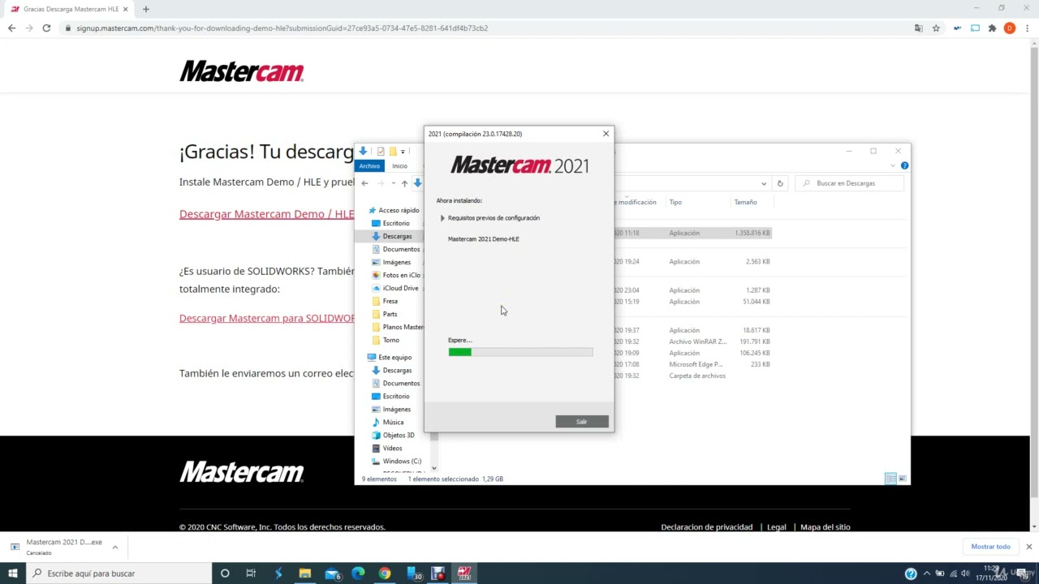
Task: Open Windows Start menu
Action: (12, 573)
